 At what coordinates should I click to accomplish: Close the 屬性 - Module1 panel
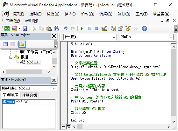[54, 81]
